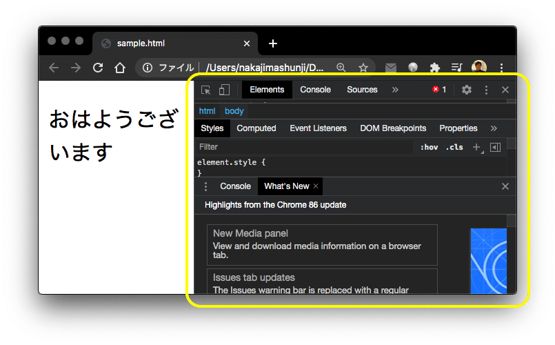Open DevTools customize three-dot menu
The image size is (555, 345).
(x=486, y=90)
